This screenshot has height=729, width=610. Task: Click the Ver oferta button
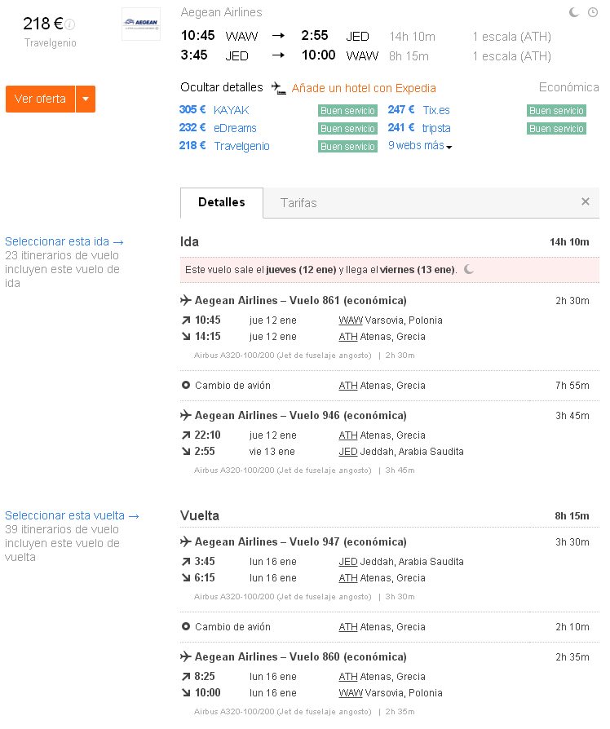click(x=41, y=99)
